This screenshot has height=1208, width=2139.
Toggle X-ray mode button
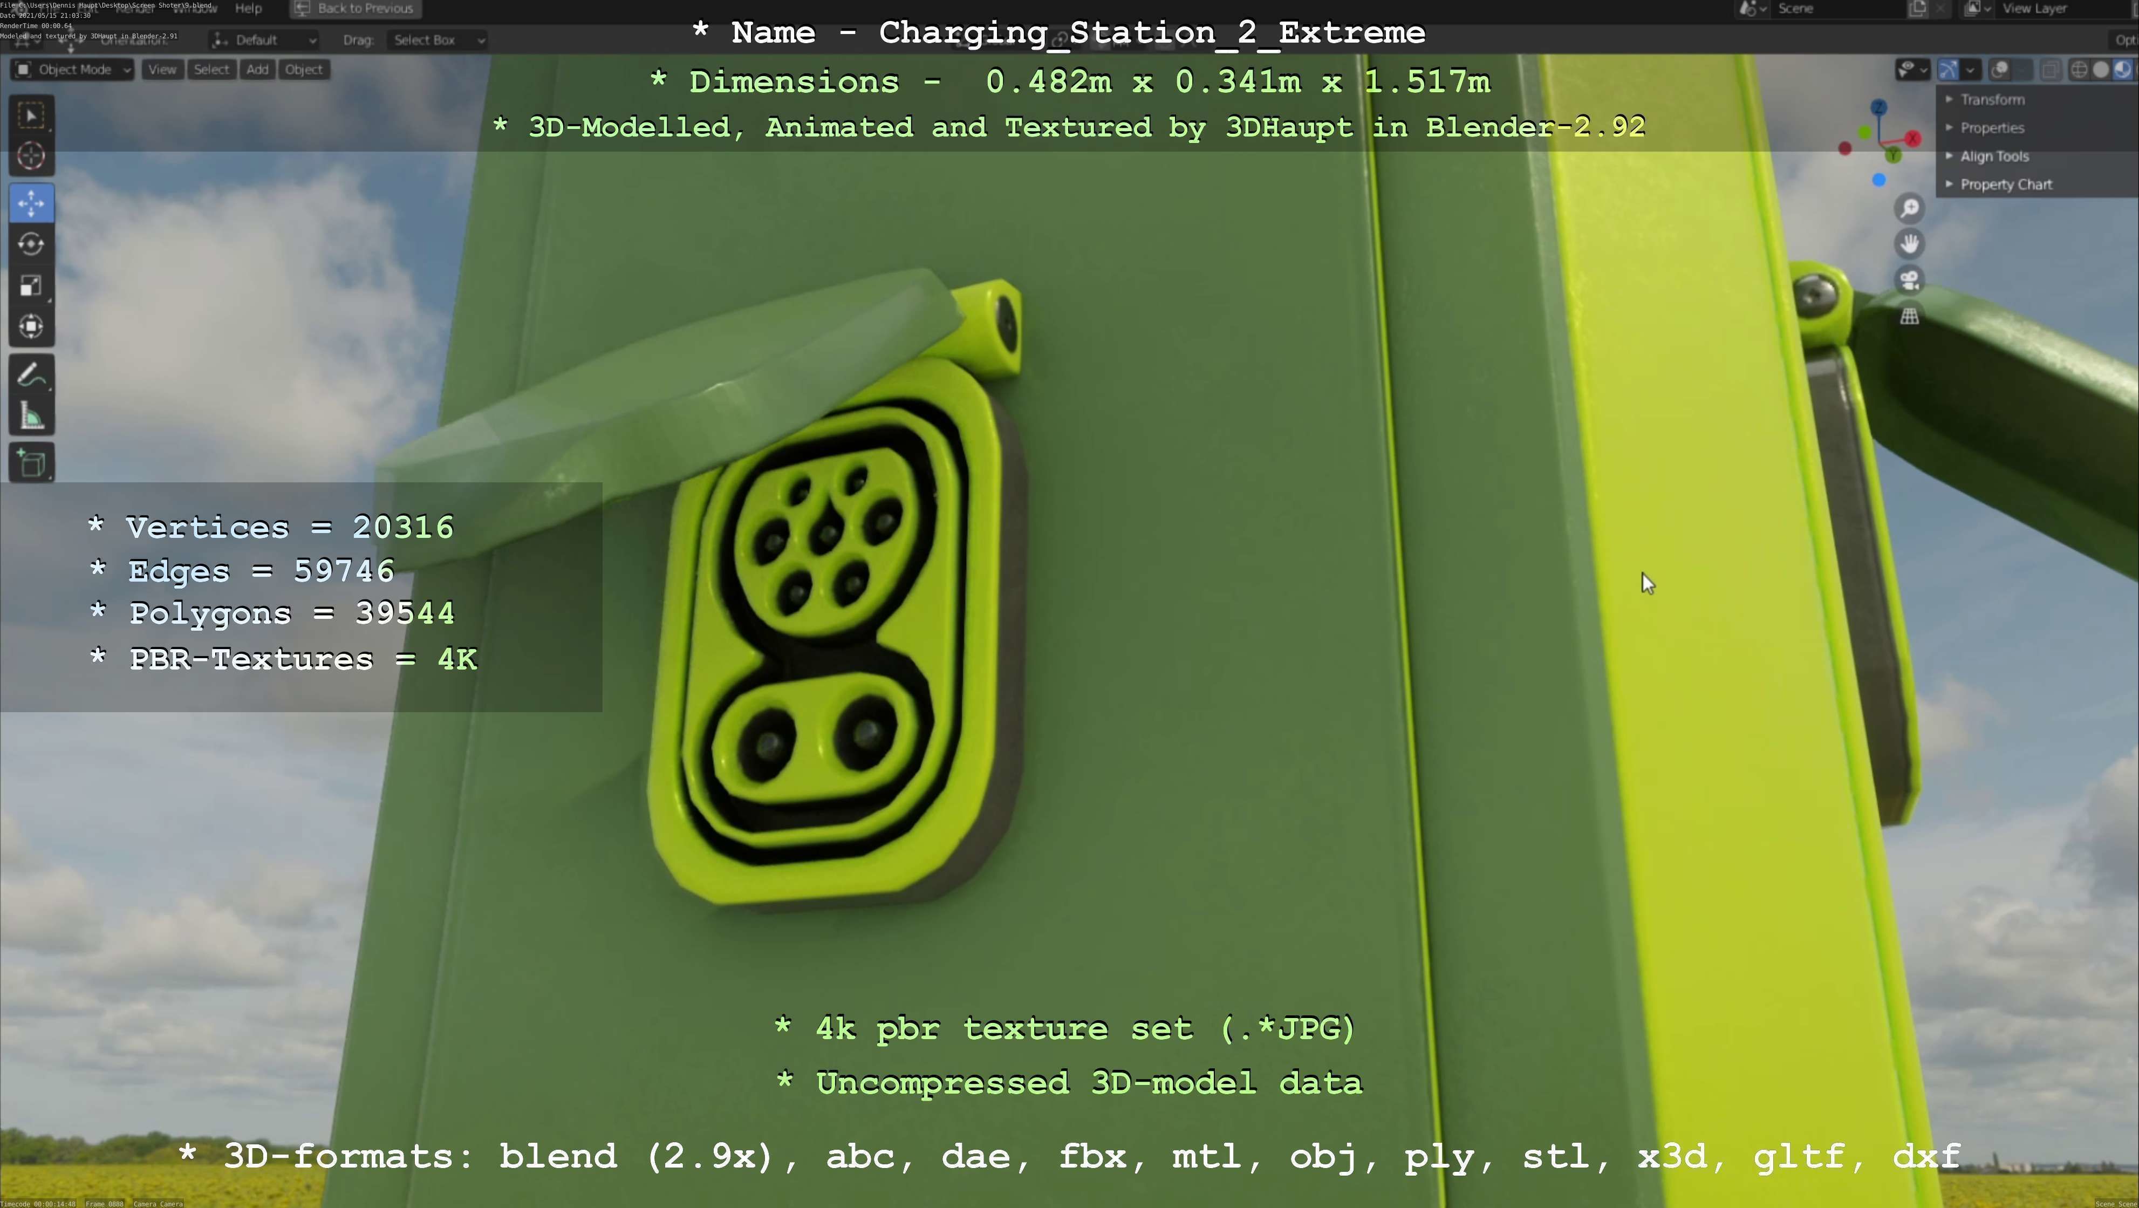tap(2050, 70)
